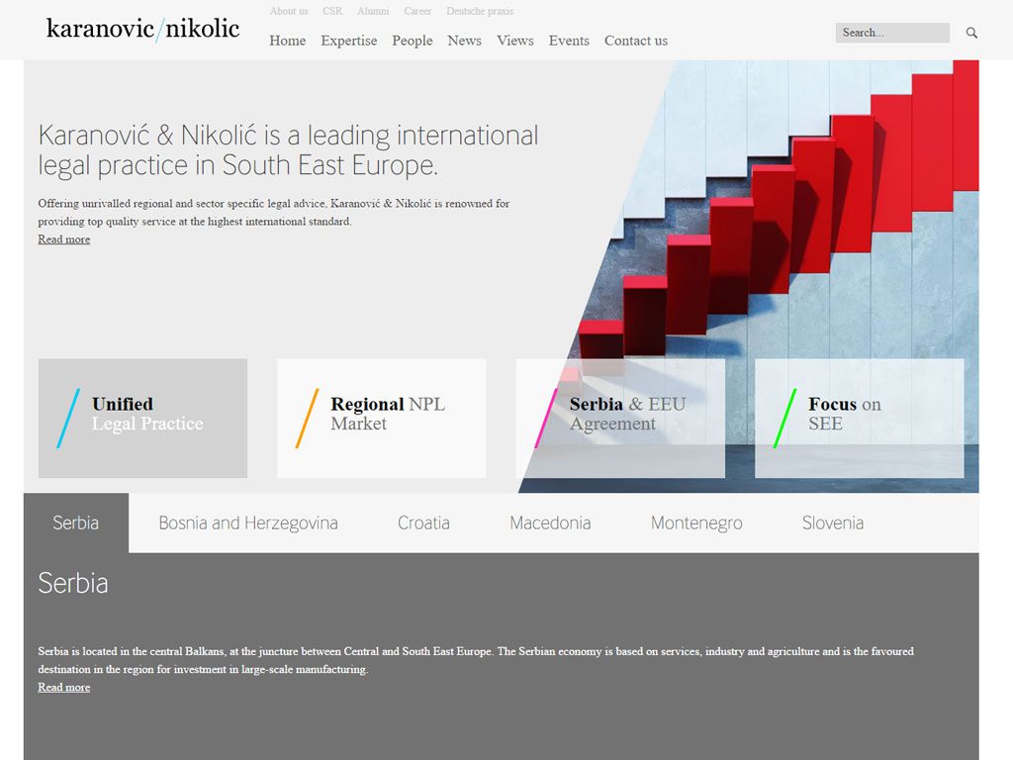
Task: Select the Serbia & EEU Agreement card
Action: tap(620, 419)
